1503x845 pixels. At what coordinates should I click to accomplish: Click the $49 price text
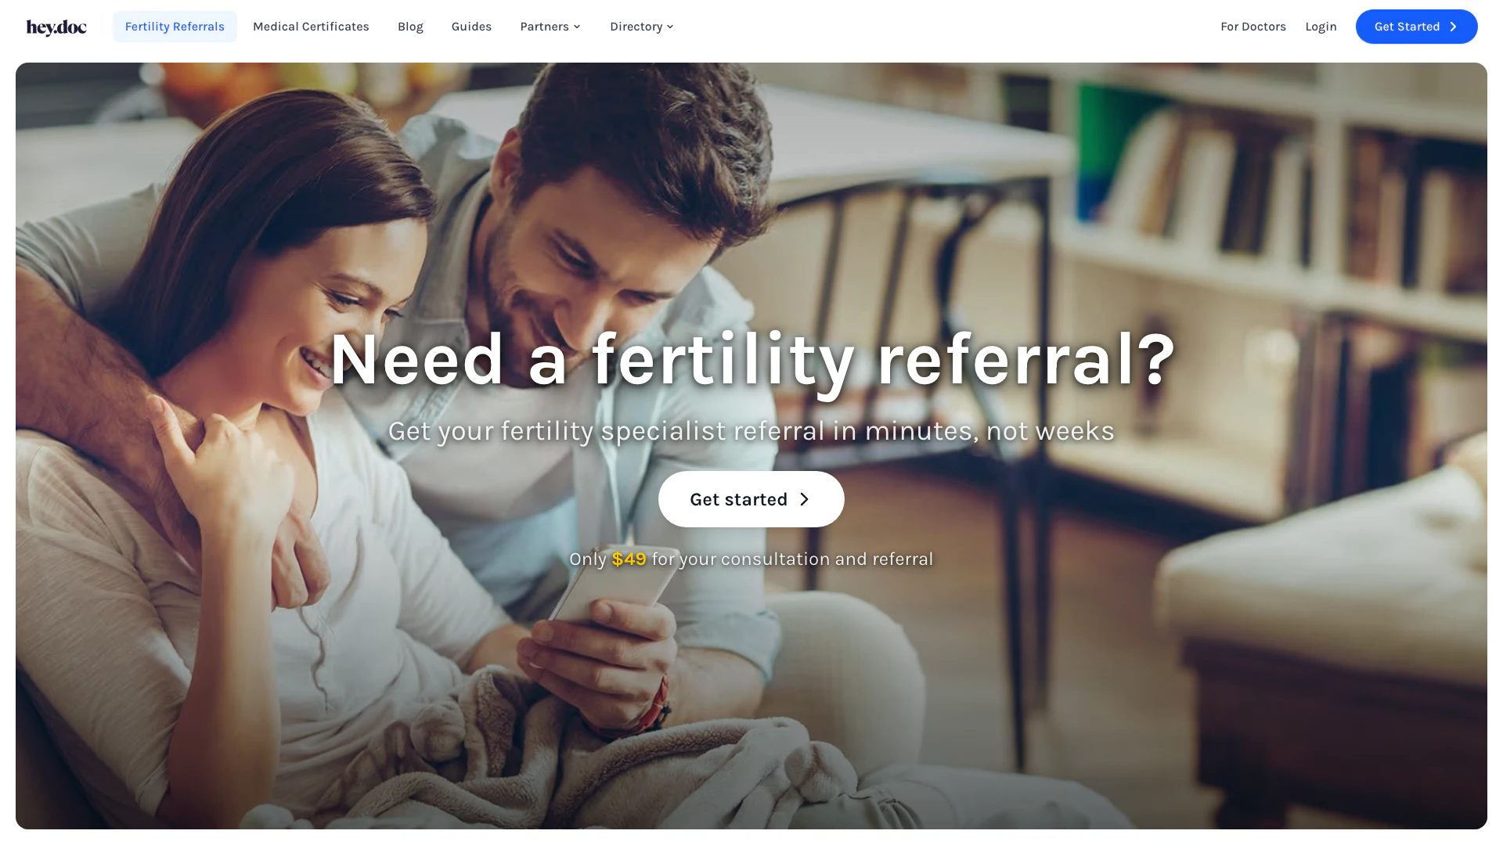pyautogui.click(x=629, y=559)
